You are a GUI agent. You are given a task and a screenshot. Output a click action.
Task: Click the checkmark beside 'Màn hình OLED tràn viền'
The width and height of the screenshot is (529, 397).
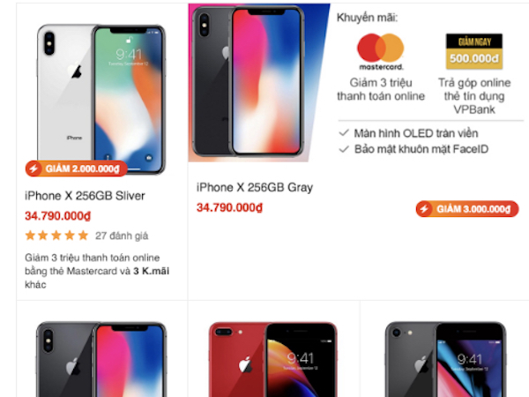344,133
